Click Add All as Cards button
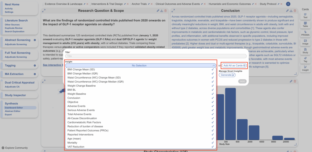The height and width of the screenshot is (152, 312). pos(234,65)
